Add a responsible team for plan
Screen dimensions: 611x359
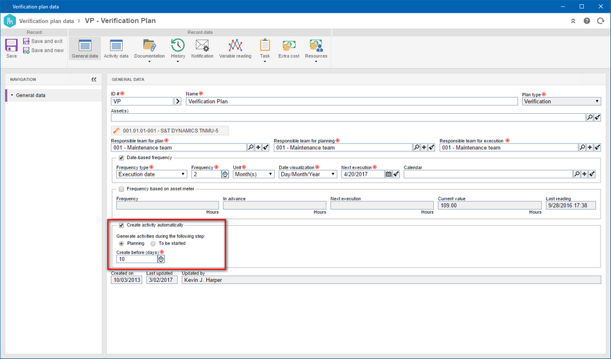point(258,148)
